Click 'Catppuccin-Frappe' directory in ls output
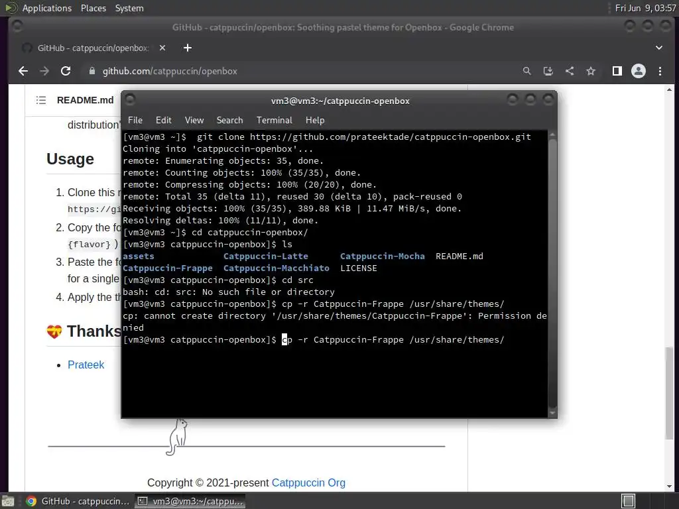The image size is (679, 509). (168, 268)
